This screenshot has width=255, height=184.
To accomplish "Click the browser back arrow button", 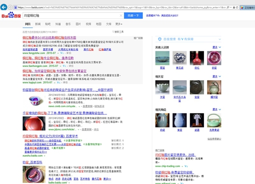I will point(4,7).
